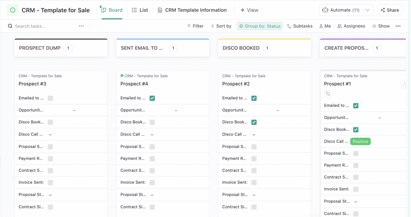
Task: Click the assignee avatar on Prospect #1
Action: (404, 84)
